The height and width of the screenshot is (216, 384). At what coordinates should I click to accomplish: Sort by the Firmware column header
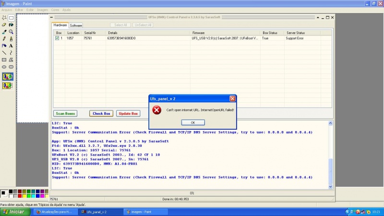click(225, 33)
